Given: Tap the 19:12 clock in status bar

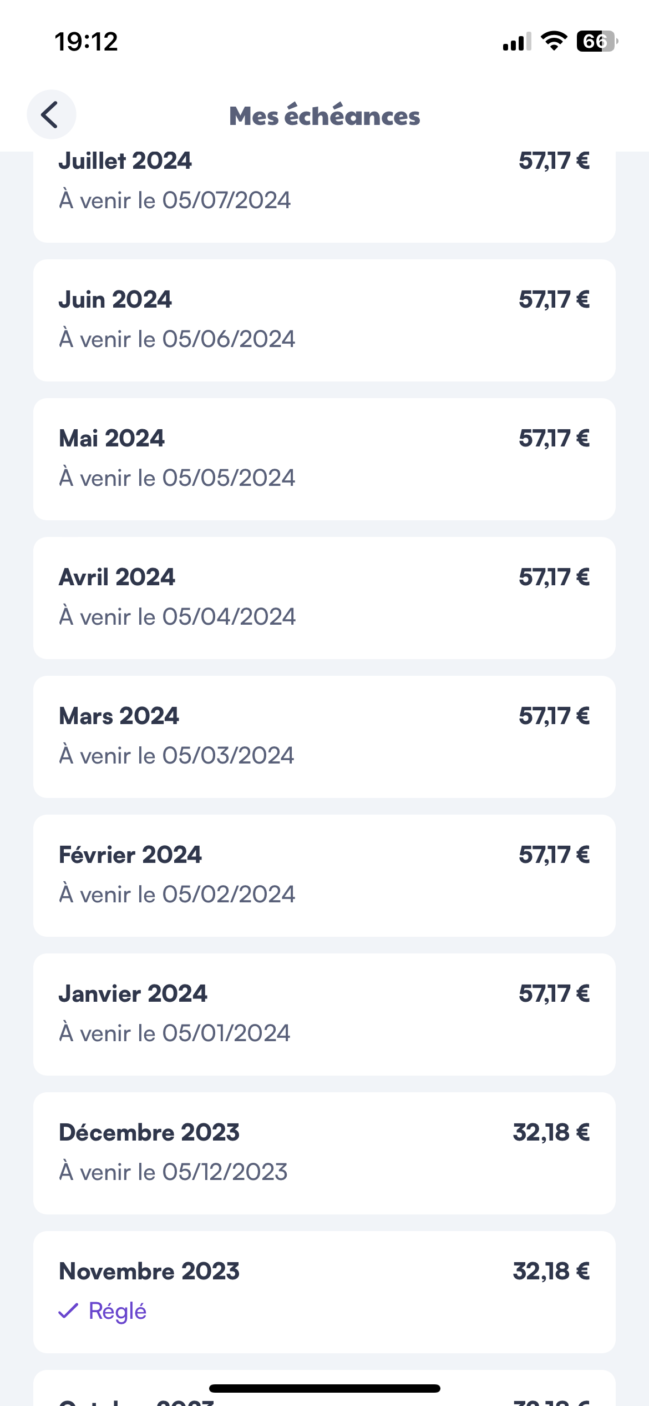Looking at the screenshot, I should click(86, 42).
